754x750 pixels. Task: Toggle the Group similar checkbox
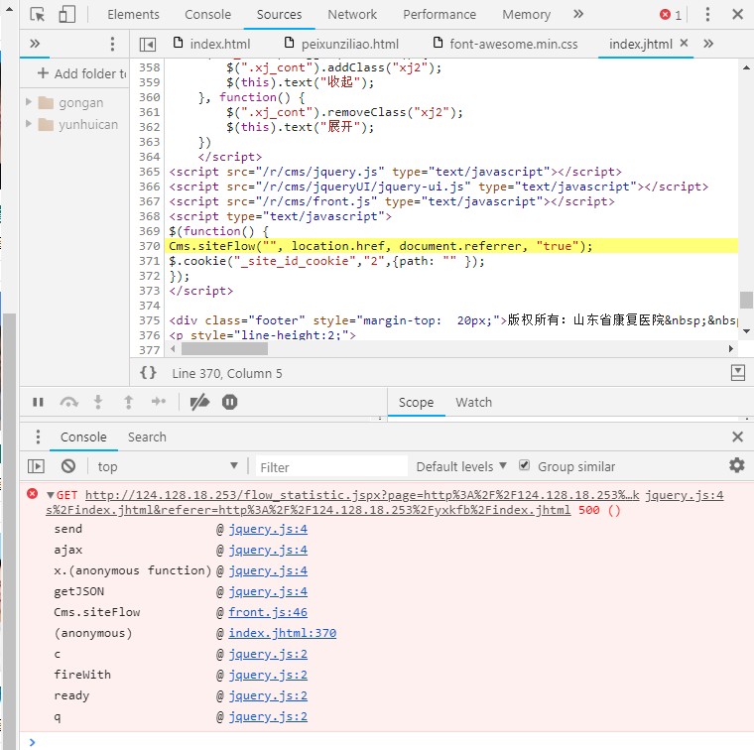[x=525, y=465]
